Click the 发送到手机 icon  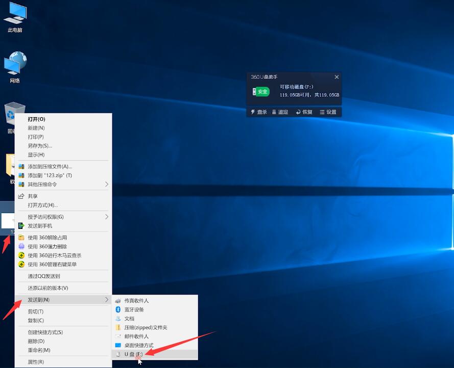pos(21,226)
